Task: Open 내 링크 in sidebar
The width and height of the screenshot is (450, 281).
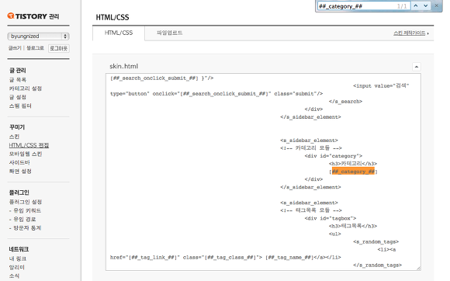Action: coord(18,258)
